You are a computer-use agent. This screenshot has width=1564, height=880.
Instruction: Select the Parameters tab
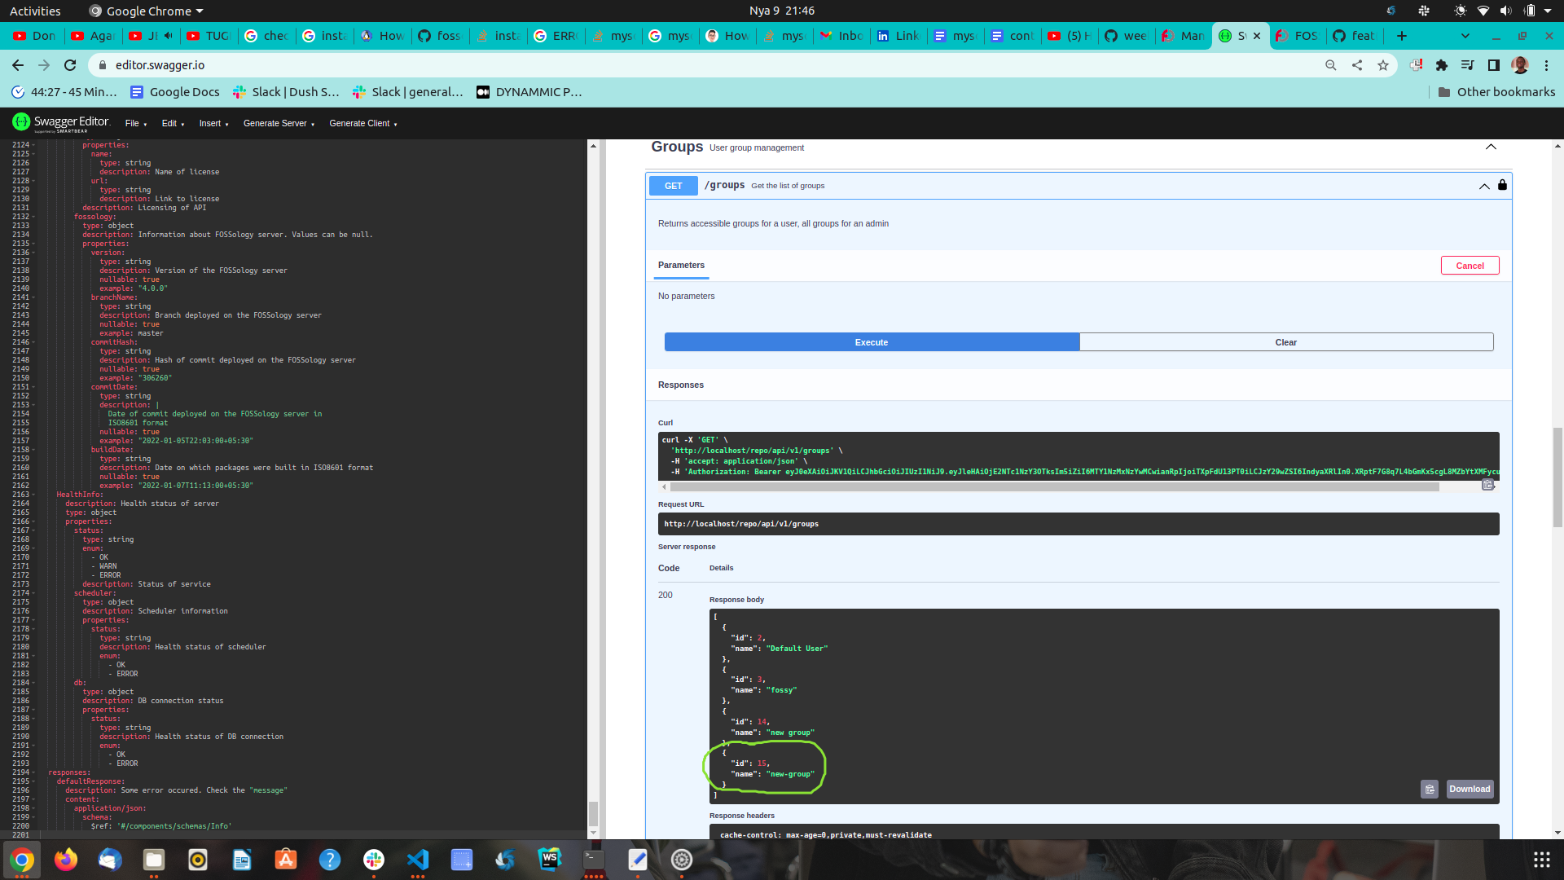point(681,266)
